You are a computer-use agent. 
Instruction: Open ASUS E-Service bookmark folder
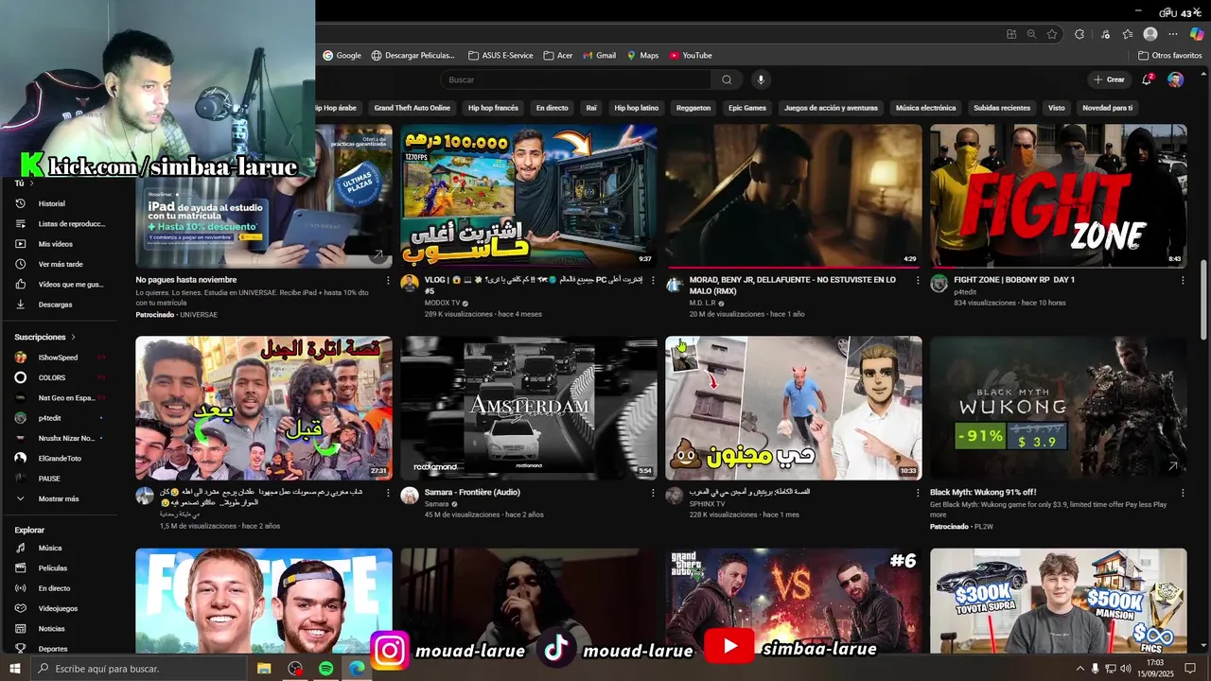click(500, 55)
